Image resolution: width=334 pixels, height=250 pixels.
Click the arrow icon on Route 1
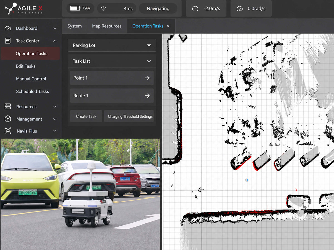tap(147, 96)
